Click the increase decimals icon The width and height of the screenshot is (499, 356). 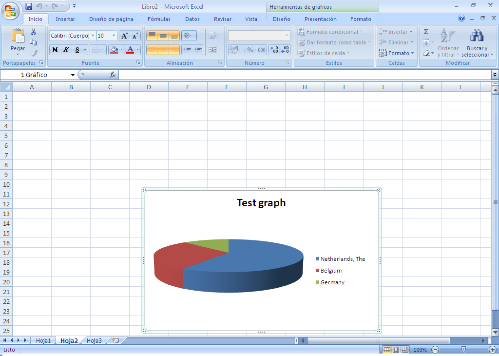[x=274, y=49]
